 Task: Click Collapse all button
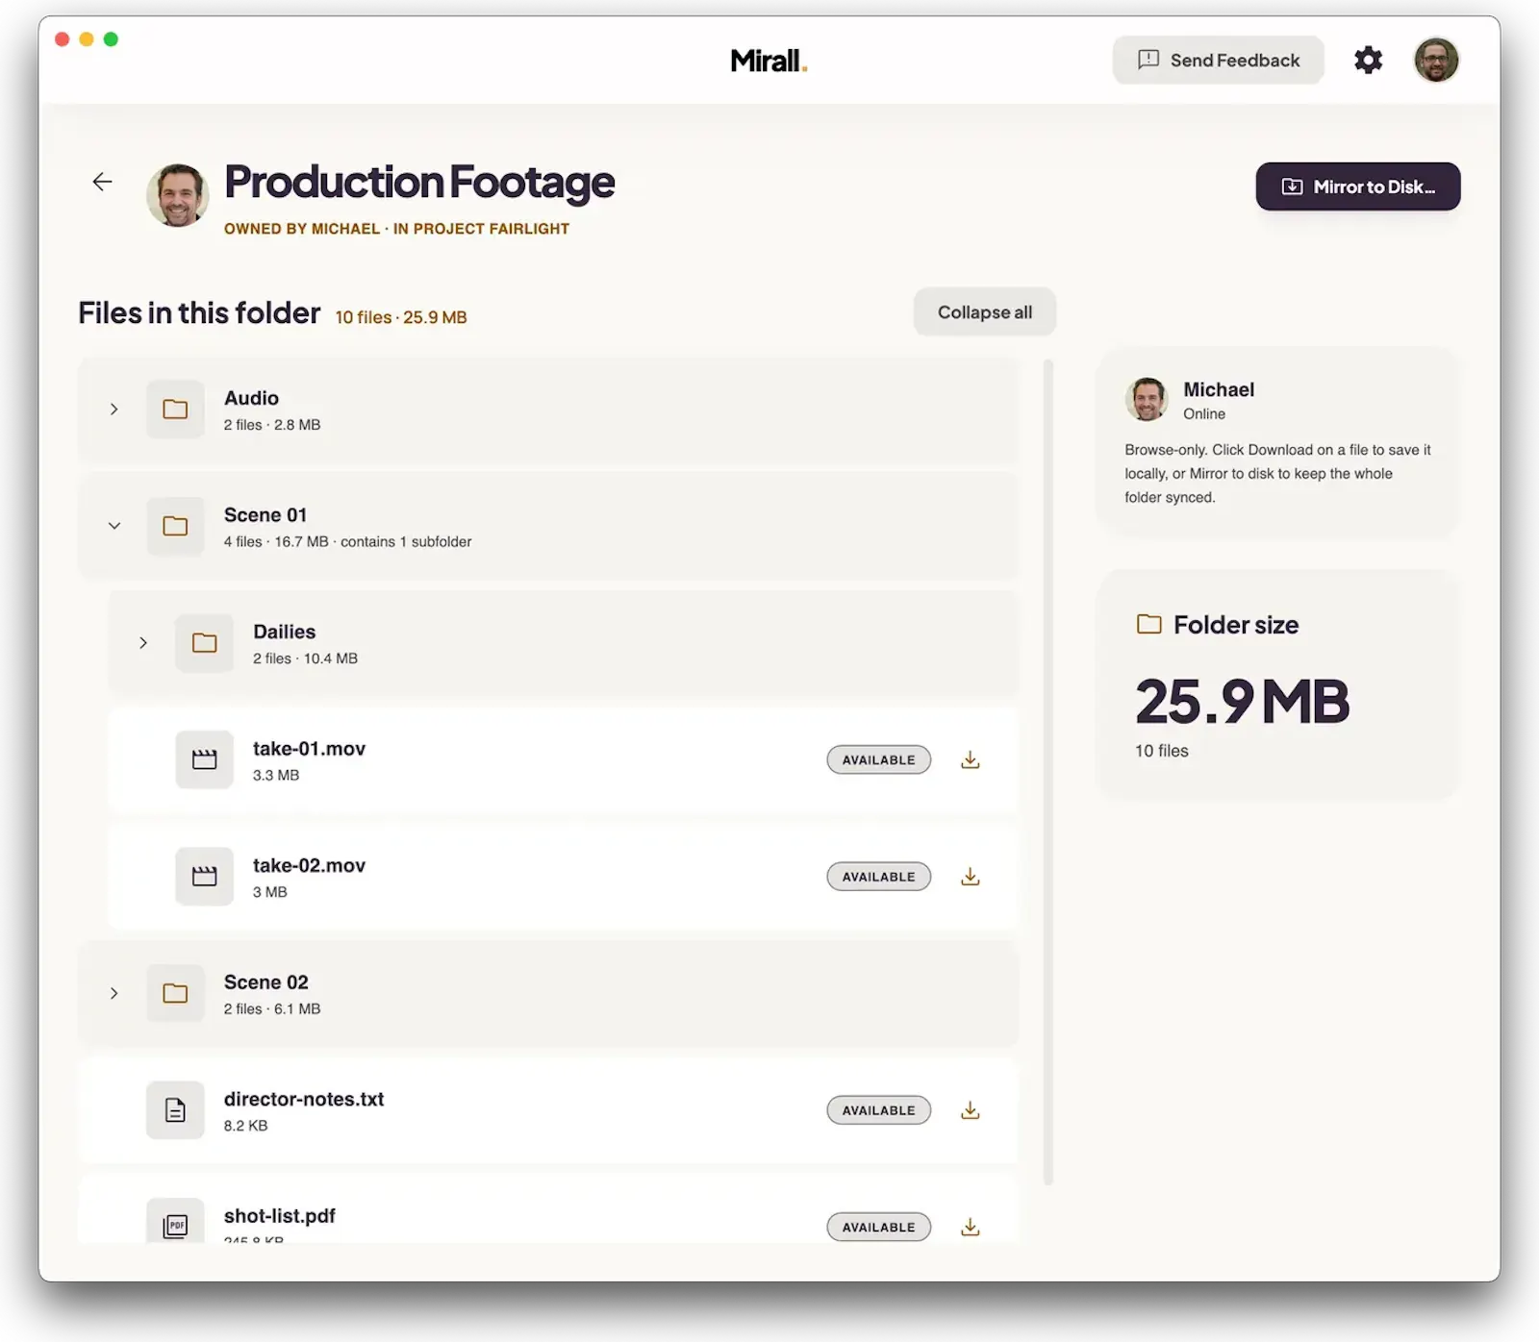(x=984, y=311)
